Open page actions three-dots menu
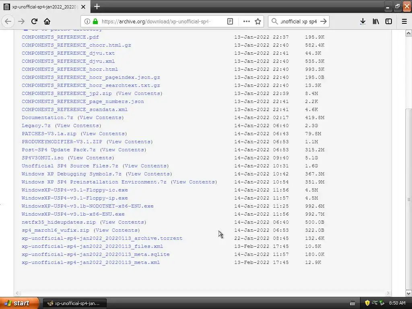Viewport: 412px width, 309px height. click(247, 21)
